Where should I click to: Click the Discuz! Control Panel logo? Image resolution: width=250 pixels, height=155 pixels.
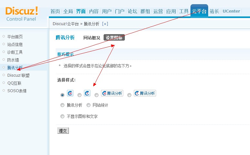[x=22, y=14]
